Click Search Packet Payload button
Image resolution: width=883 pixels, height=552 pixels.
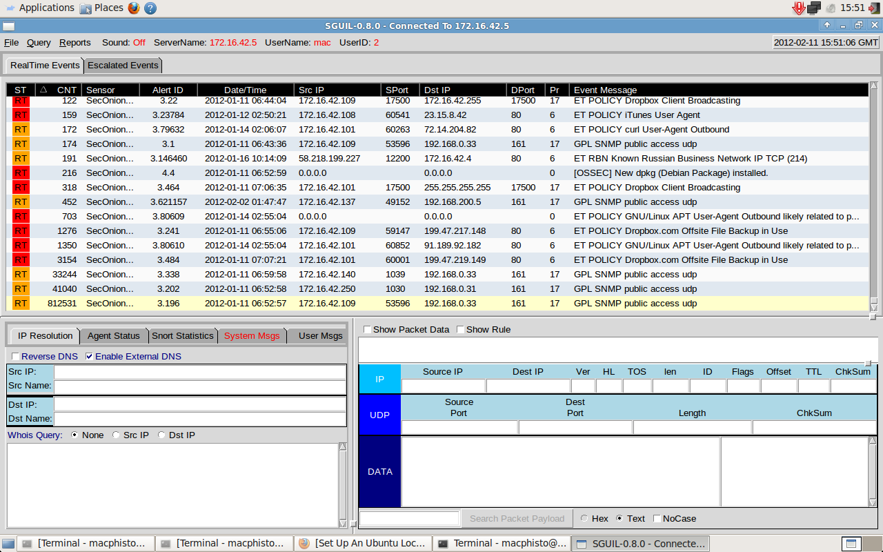(x=517, y=519)
